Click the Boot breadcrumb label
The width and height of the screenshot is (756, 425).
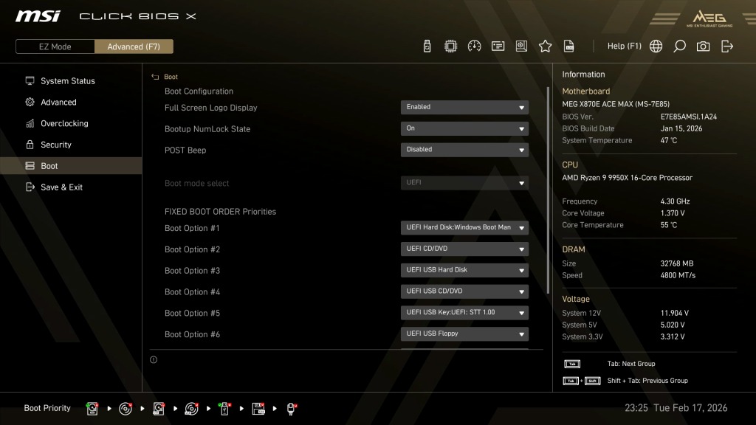[171, 77]
